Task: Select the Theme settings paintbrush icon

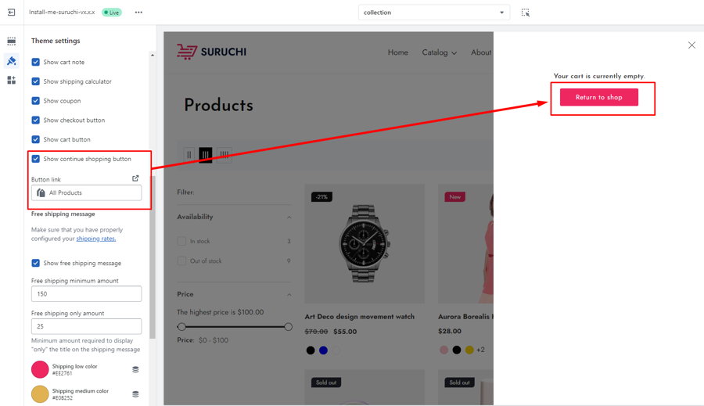Action: click(11, 61)
